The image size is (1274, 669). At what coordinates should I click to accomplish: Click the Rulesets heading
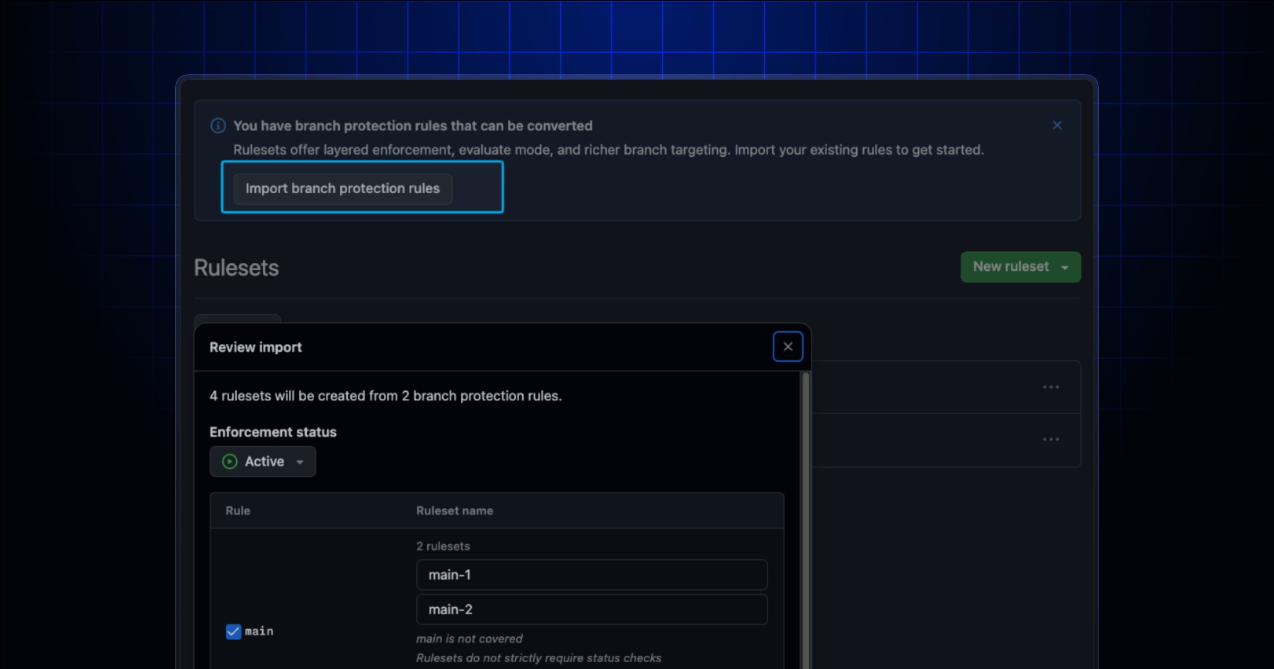[236, 268]
